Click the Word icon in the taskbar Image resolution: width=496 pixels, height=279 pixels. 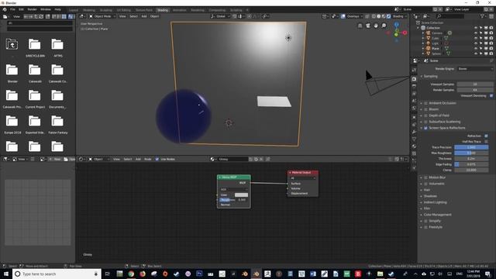[313, 274]
